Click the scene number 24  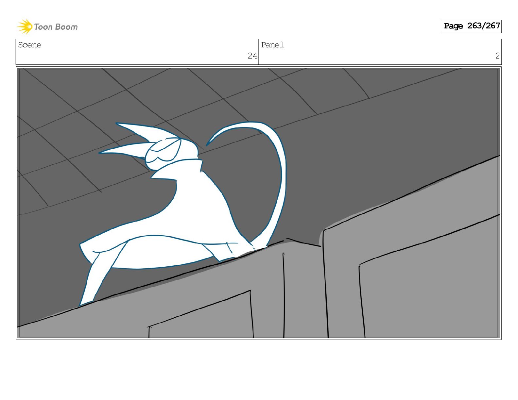tap(252, 56)
